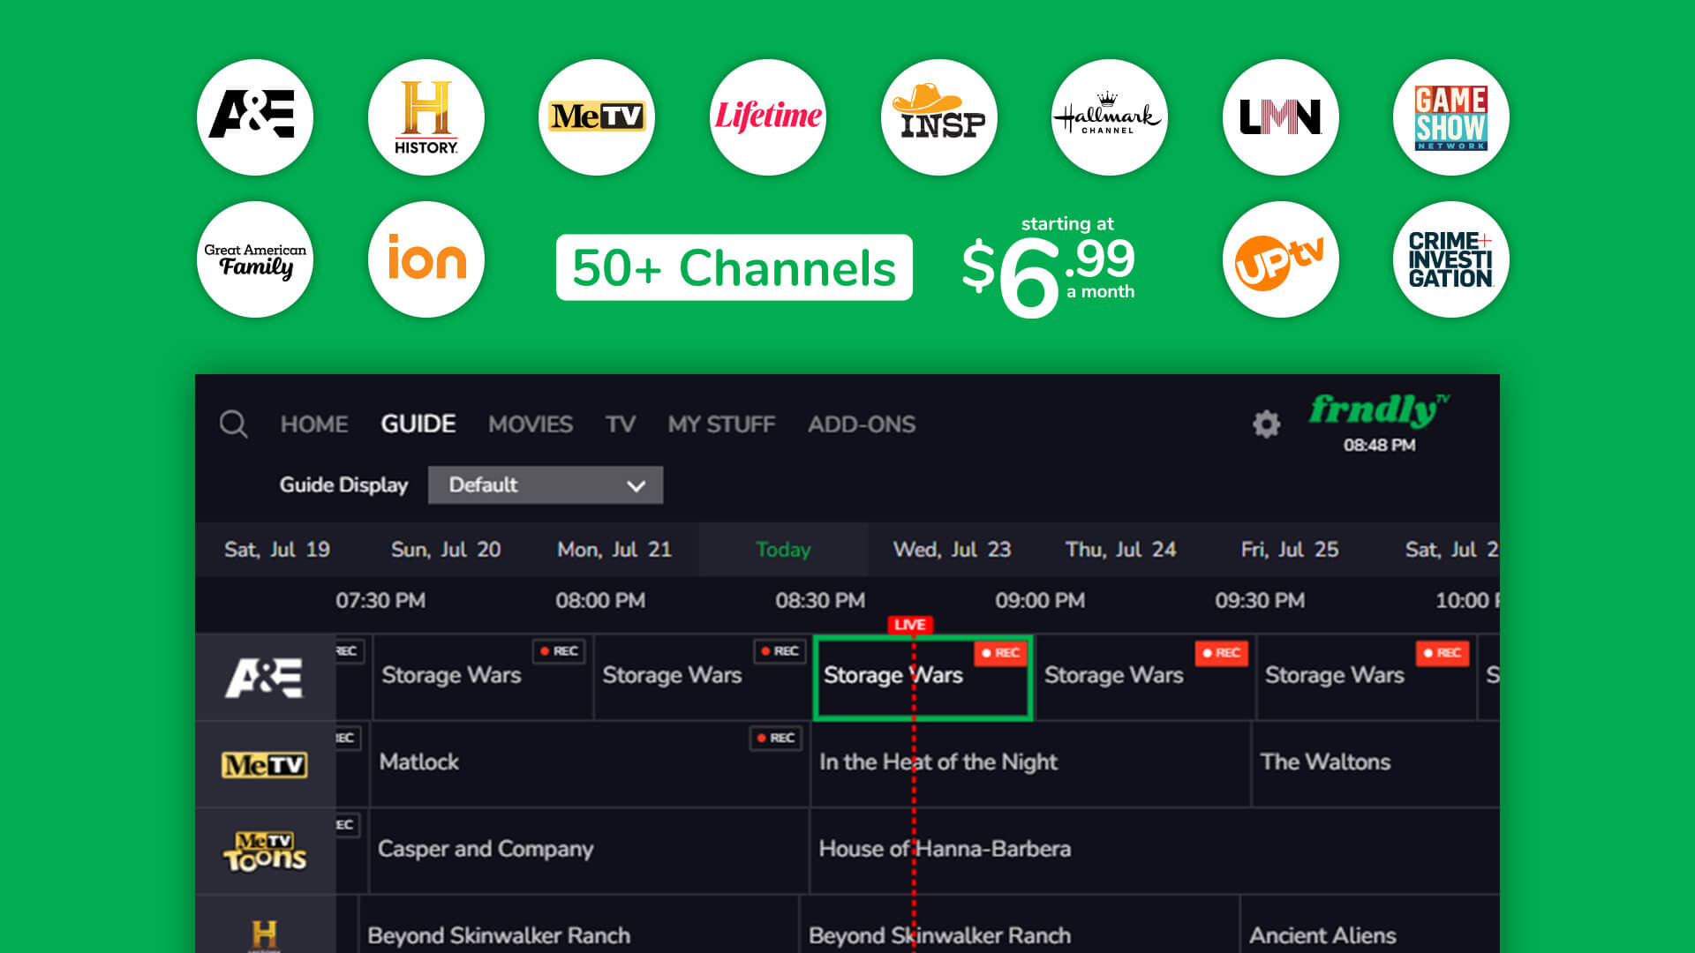The height and width of the screenshot is (953, 1695).
Task: Switch to the MOVIES menu tab
Action: pos(530,424)
